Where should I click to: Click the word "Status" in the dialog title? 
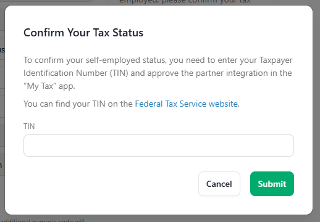[x=128, y=33]
